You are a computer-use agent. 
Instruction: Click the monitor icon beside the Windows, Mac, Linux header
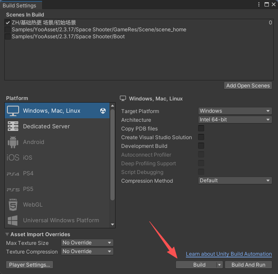[123, 98]
